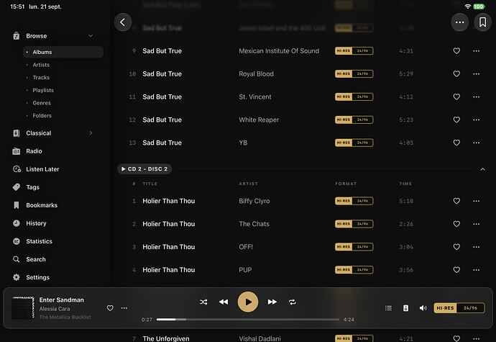Play CD 2 - Disc 2
This screenshot has height=342, width=496.
144,169
